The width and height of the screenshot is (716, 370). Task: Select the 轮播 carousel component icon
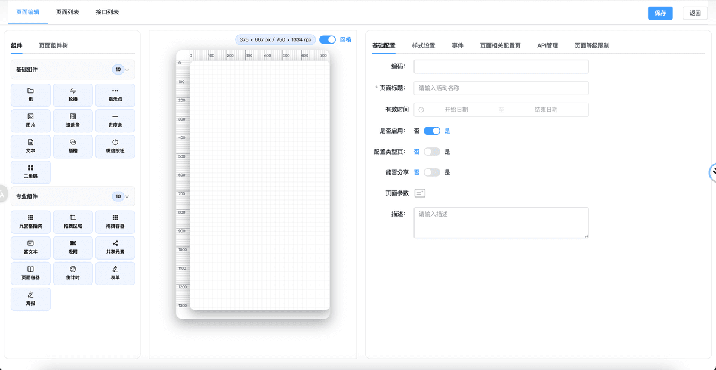coord(73,94)
